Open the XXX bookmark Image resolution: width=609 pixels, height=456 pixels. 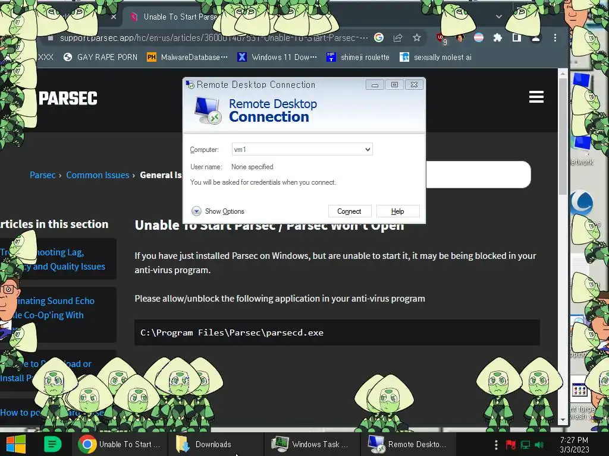(x=45, y=58)
